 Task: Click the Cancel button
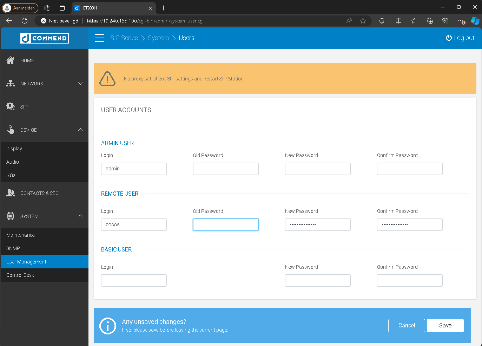click(x=407, y=326)
